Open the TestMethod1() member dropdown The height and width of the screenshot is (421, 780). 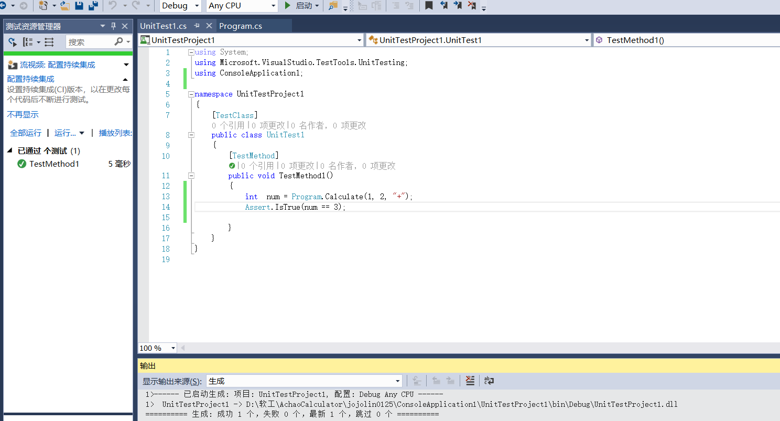pos(687,40)
